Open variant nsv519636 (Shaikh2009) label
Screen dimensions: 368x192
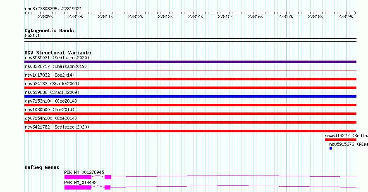tap(52, 92)
